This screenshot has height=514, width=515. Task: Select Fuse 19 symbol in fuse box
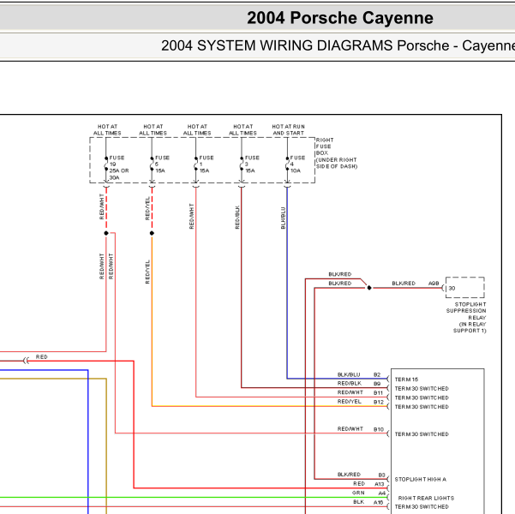tap(106, 164)
